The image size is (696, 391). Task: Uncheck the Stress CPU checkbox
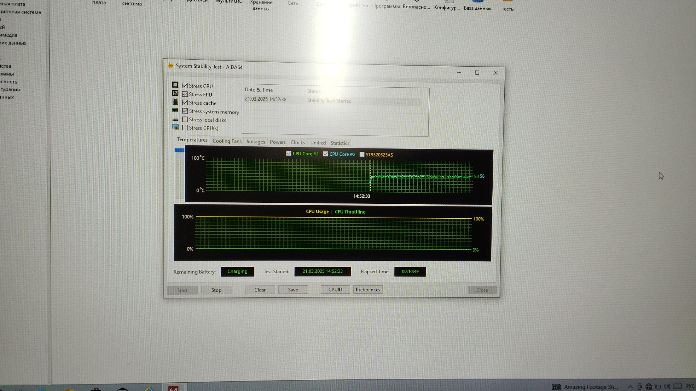185,86
